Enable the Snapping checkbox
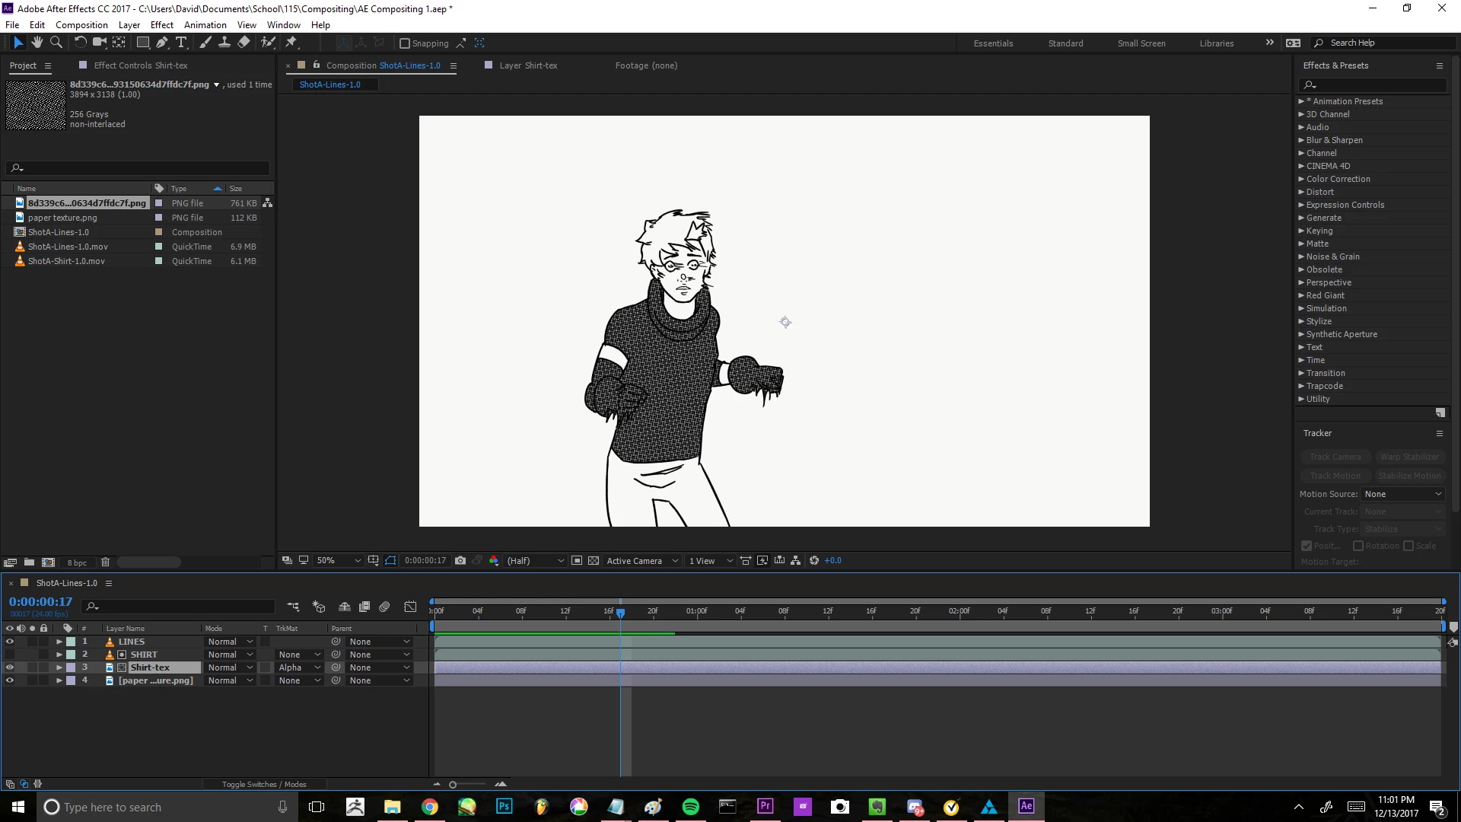This screenshot has width=1461, height=822. click(405, 43)
